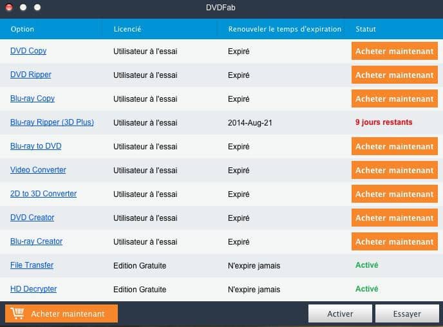The image size is (443, 327).
Task: Click Acheter maintenant for Blu-ray to DVD
Action: (395, 146)
